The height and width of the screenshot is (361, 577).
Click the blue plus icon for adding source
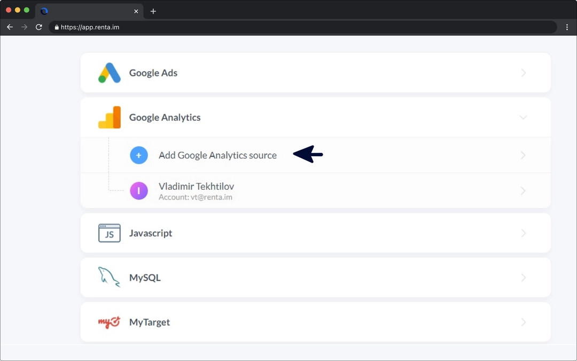pyautogui.click(x=139, y=155)
